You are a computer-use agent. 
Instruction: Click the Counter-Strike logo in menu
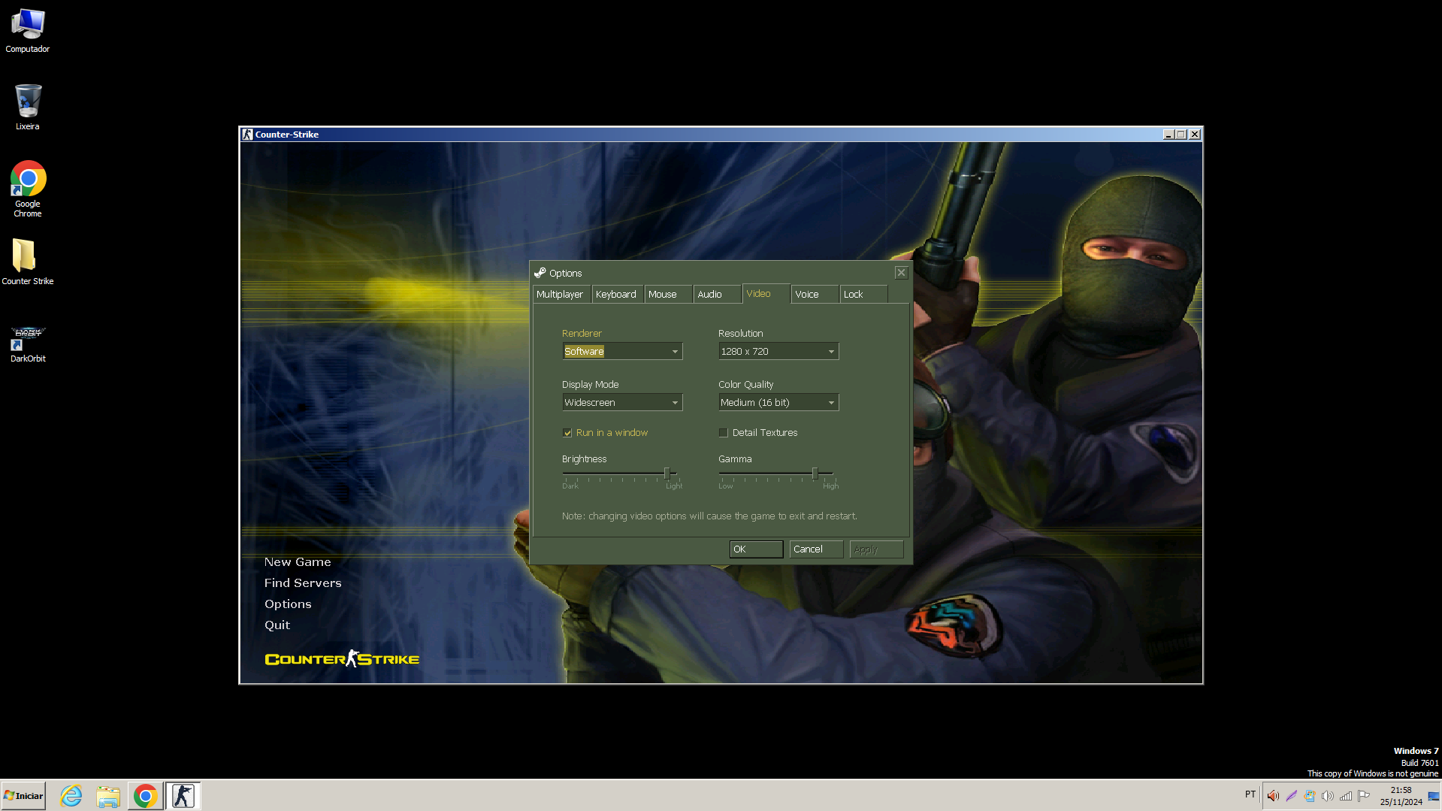[x=342, y=659]
